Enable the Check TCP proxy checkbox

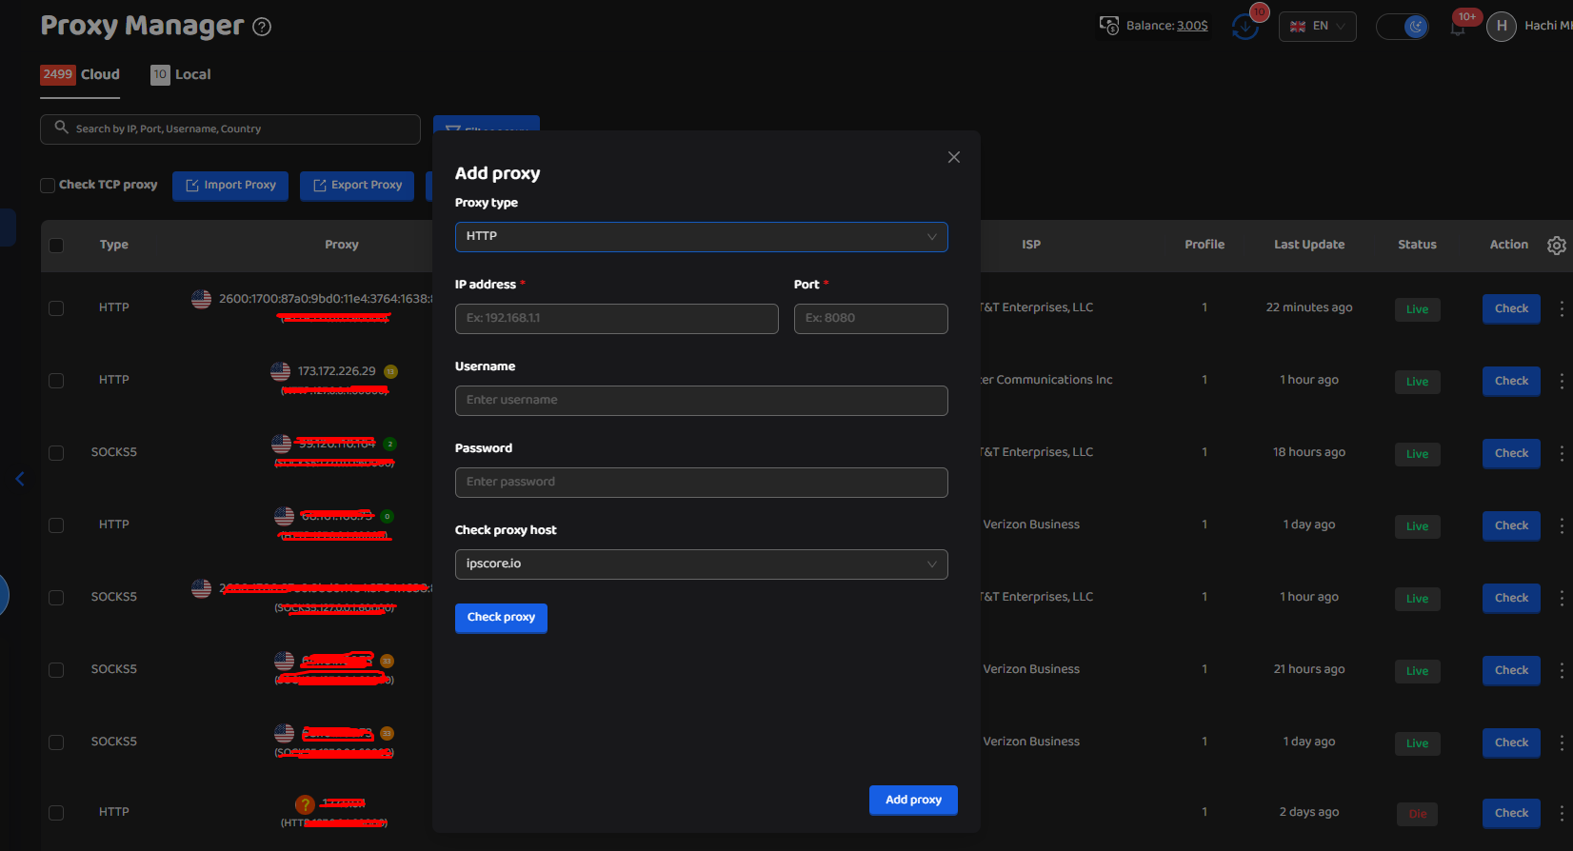tap(48, 186)
